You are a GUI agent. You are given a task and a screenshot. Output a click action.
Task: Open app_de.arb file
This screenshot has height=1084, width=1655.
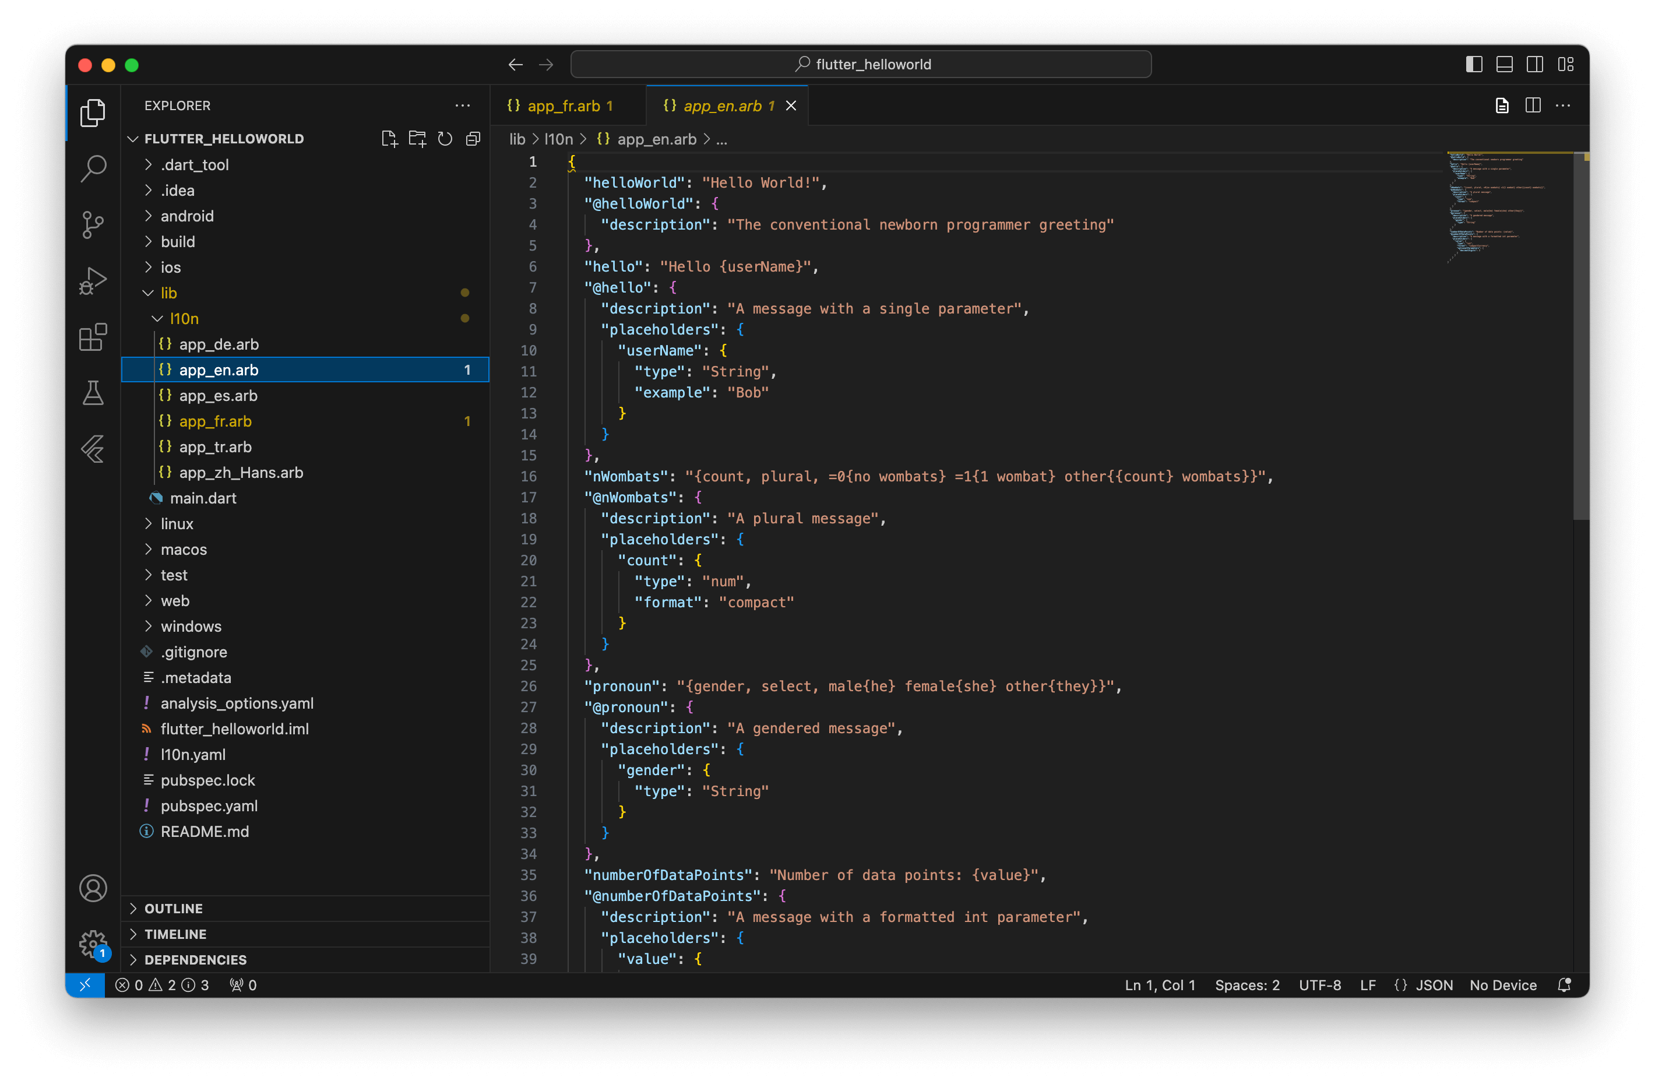pyautogui.click(x=305, y=344)
